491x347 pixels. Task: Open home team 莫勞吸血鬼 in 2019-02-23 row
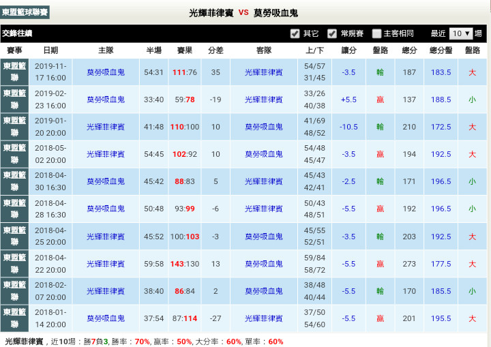coord(106,100)
